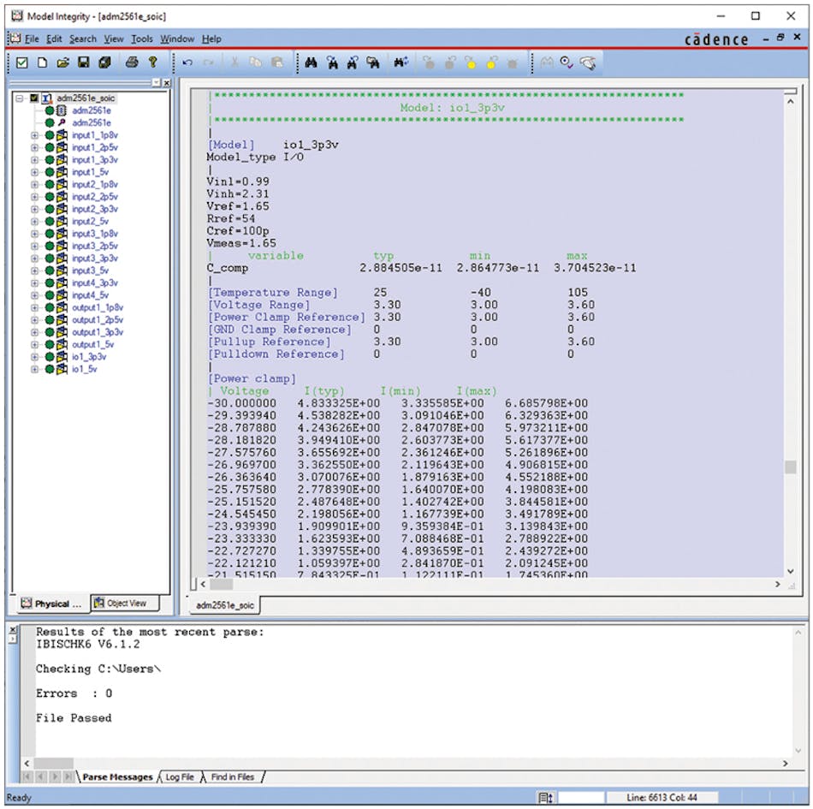Select the Find in Files icon
813x809 pixels.
[x=374, y=62]
